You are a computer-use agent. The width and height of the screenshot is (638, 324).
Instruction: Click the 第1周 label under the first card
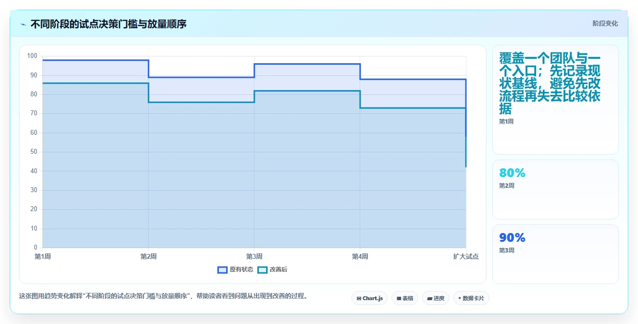pyautogui.click(x=506, y=122)
